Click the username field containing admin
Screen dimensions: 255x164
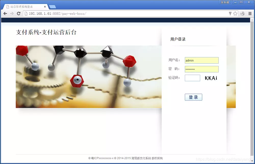tap(201, 60)
